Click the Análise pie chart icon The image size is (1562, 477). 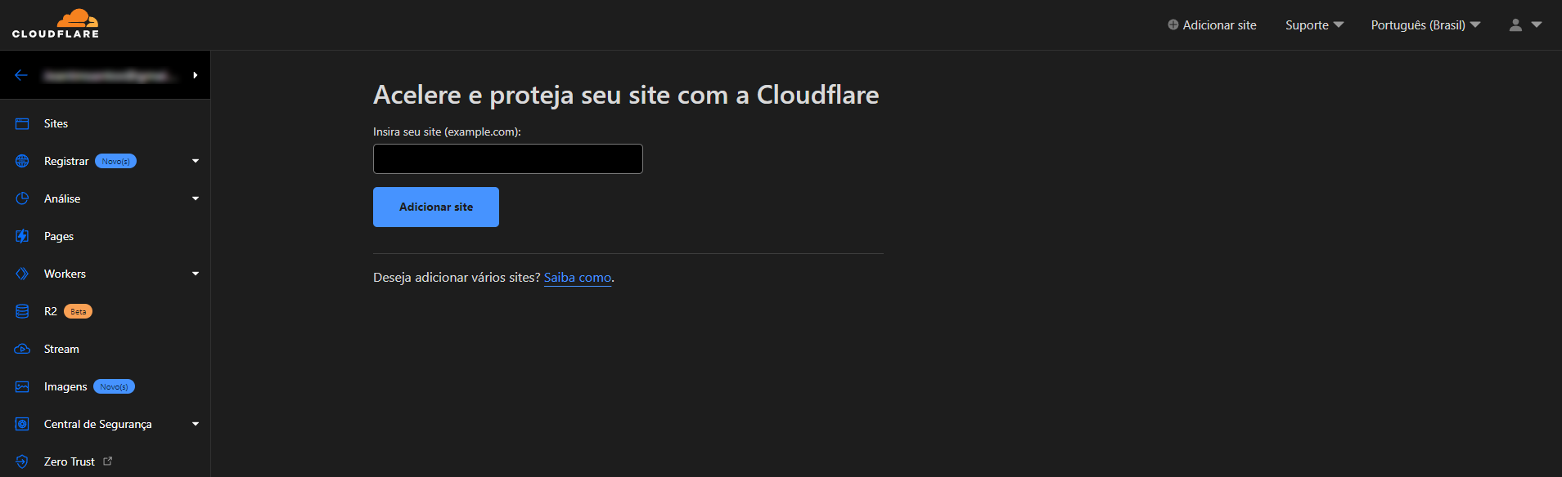point(22,198)
